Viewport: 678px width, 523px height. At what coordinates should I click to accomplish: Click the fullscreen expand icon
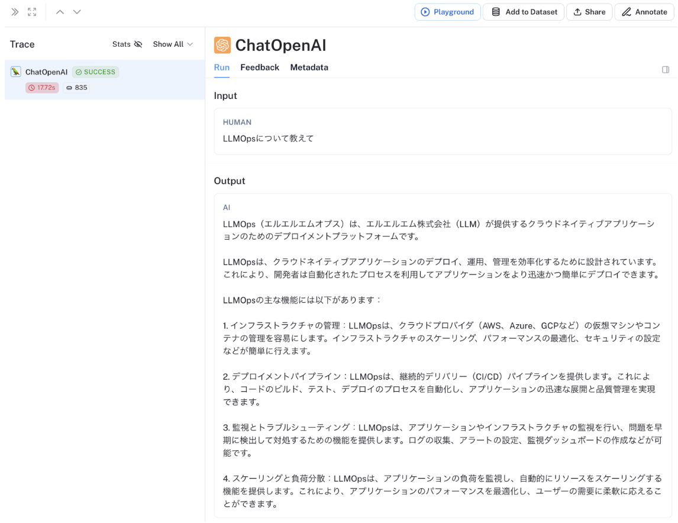tap(32, 12)
